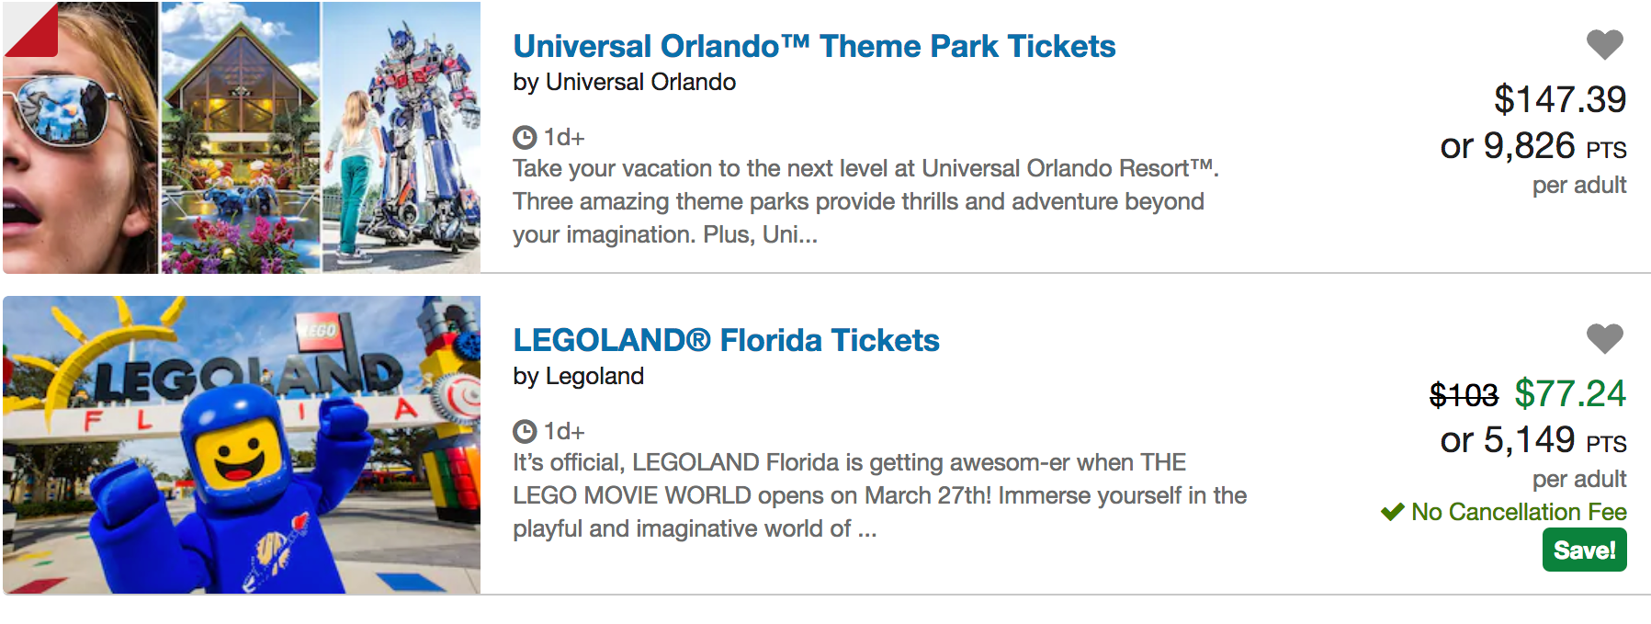The width and height of the screenshot is (1651, 624).
Task: Click the by Legoland provider text
Action: coord(578,376)
